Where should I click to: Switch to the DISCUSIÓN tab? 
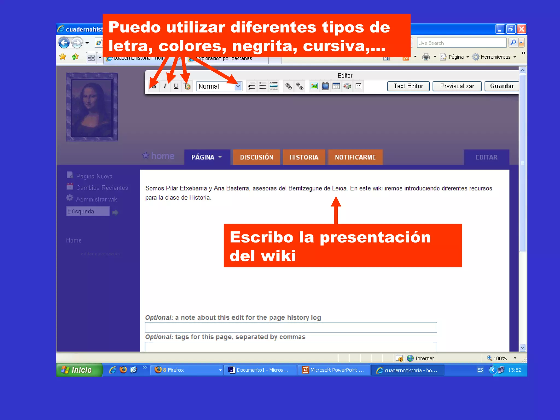[256, 157]
